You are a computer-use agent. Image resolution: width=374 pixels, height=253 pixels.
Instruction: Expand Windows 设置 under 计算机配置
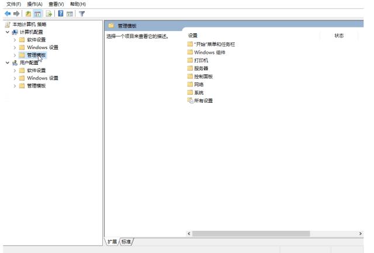15,47
